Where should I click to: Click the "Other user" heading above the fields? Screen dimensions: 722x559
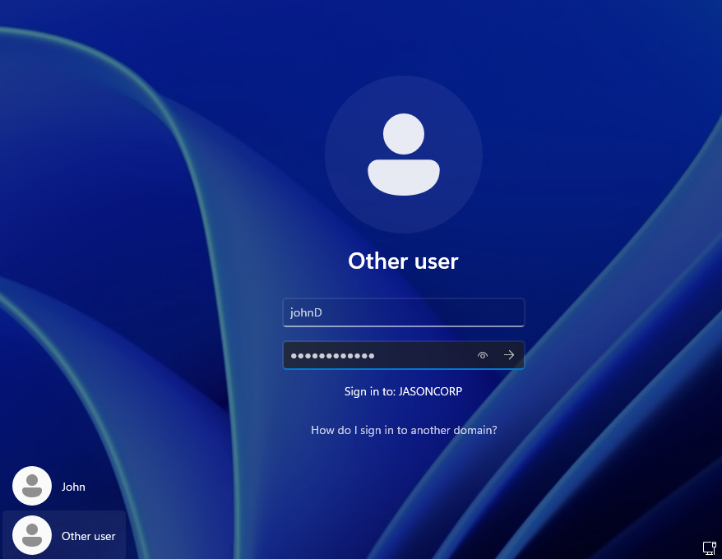coord(403,261)
